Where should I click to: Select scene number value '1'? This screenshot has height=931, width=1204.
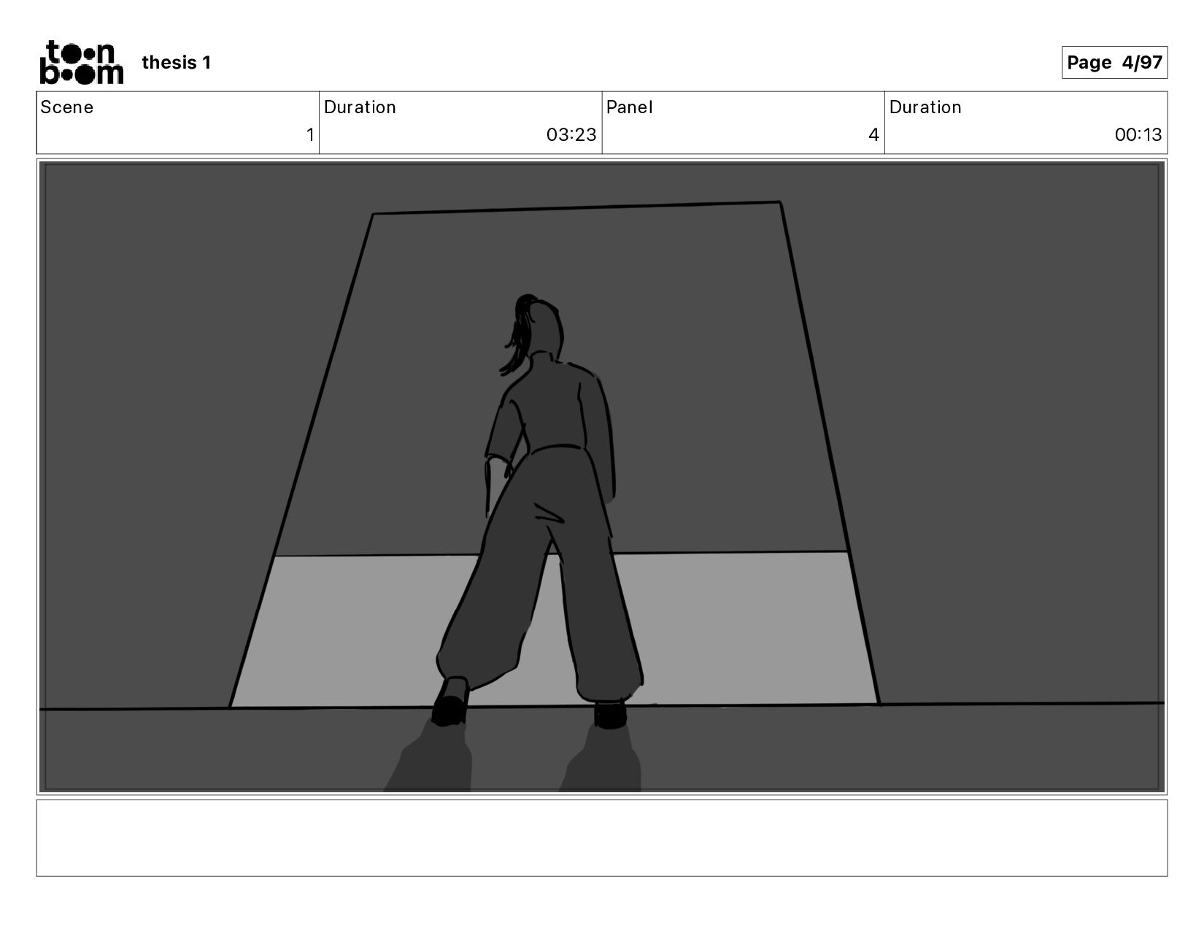click(x=310, y=135)
